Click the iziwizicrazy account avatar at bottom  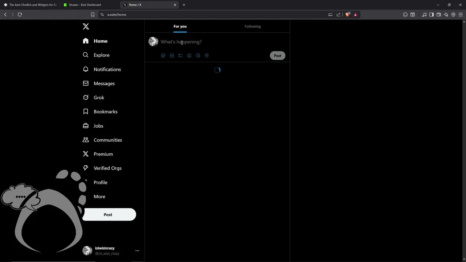click(87, 251)
